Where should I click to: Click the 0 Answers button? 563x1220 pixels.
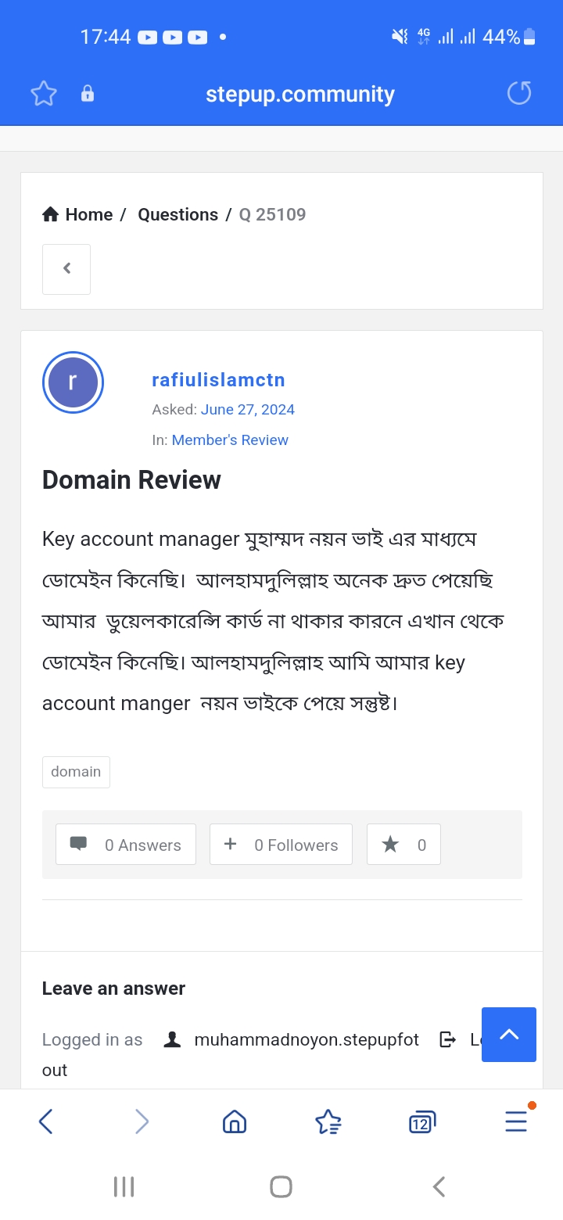pyautogui.click(x=126, y=845)
